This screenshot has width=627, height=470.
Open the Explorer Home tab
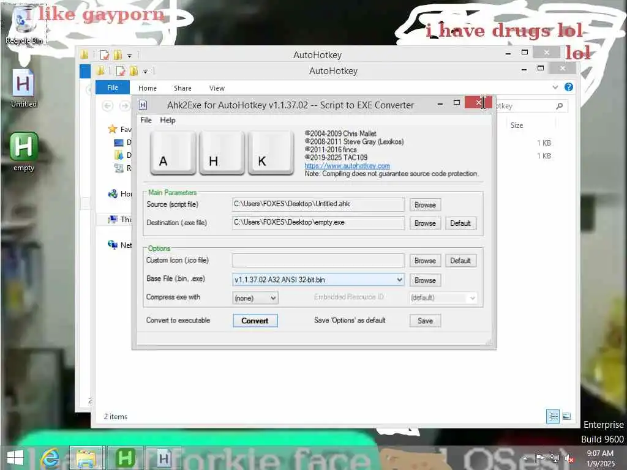pos(148,88)
